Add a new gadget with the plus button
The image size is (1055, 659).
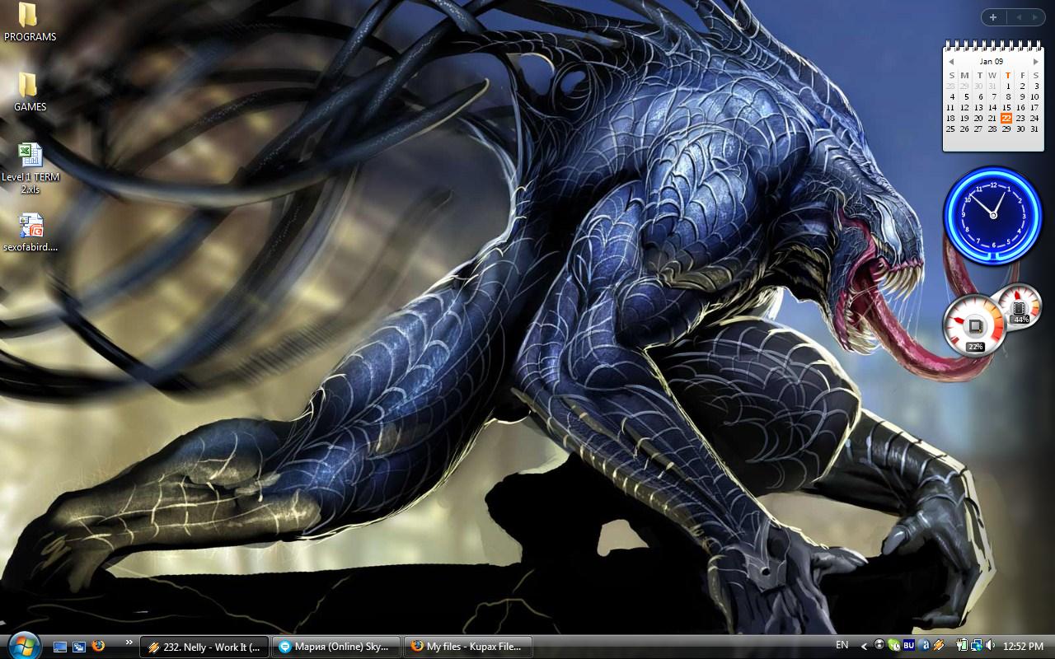(x=992, y=17)
